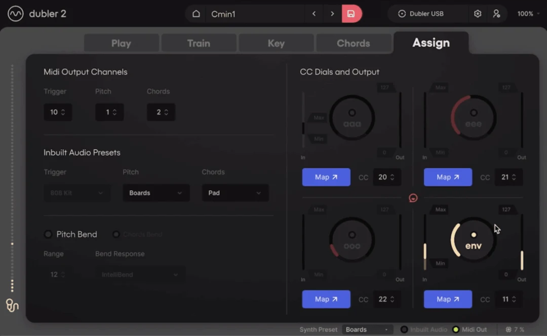Click the dubler 2 logo icon

[16, 14]
